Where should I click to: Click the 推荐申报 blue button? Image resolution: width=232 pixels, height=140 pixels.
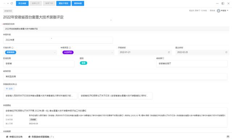[78, 3]
